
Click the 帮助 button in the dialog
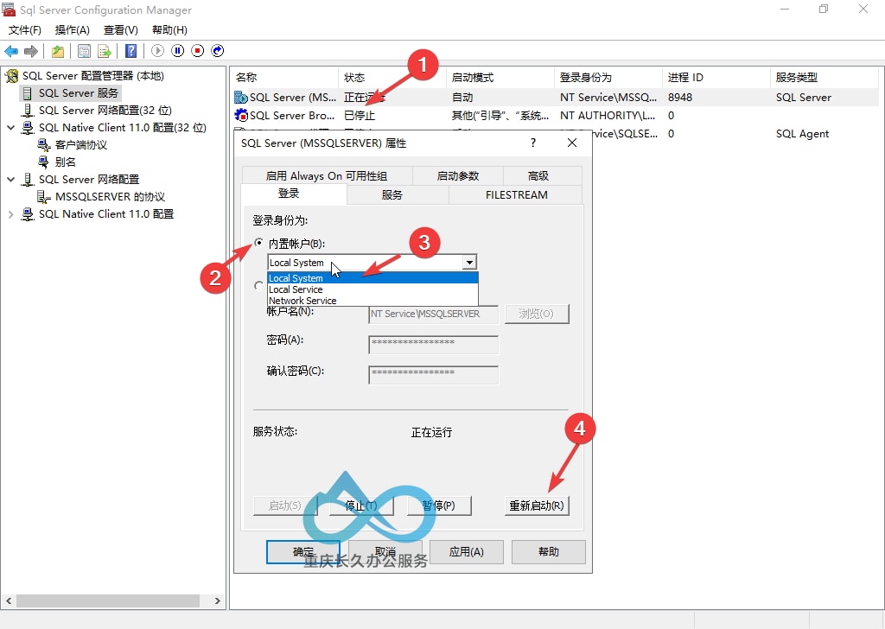(549, 552)
